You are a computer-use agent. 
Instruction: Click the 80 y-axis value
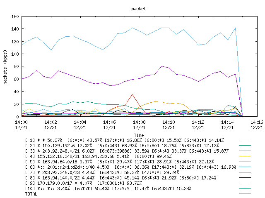point(16,66)
